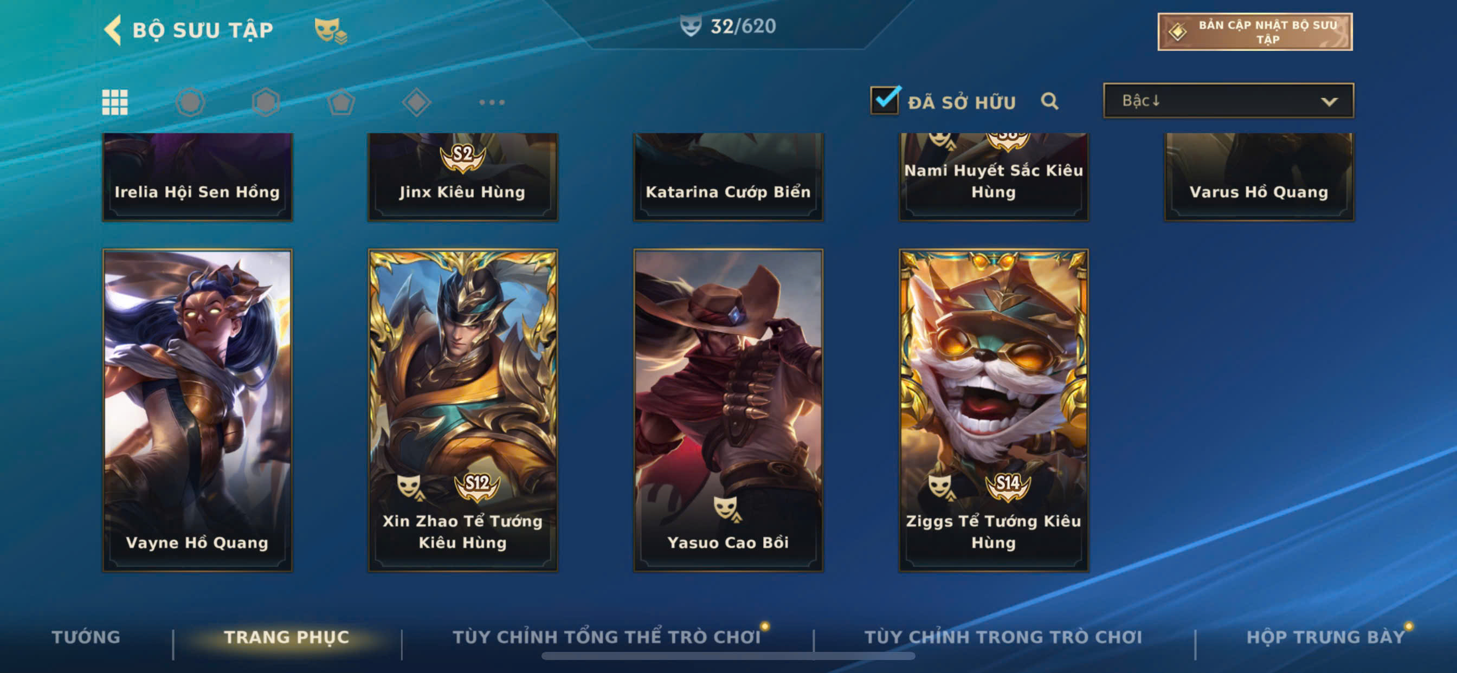Open Tùy Chỉnh Tổng Thể Trò Chơi tab
The width and height of the screenshot is (1457, 673).
click(x=607, y=637)
